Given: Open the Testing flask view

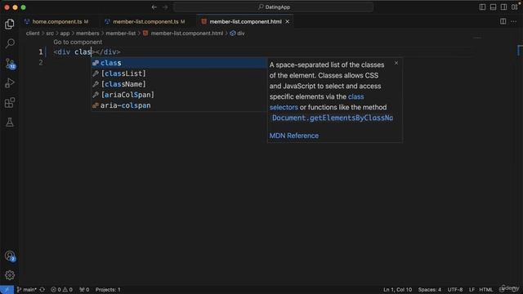Looking at the screenshot, I should pos(10,122).
